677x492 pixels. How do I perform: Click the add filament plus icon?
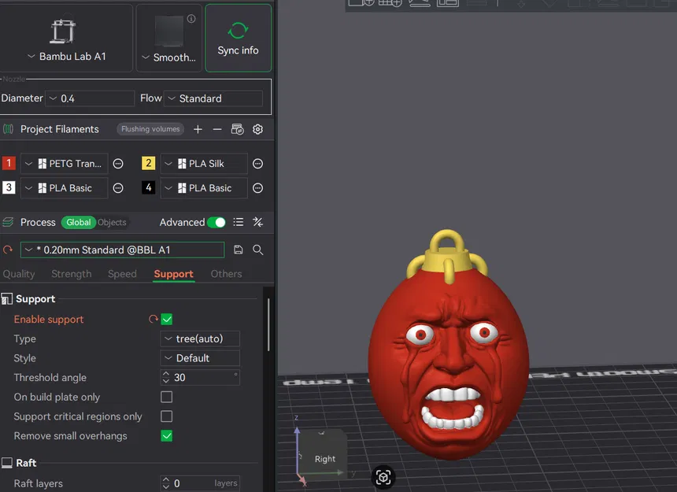point(198,128)
